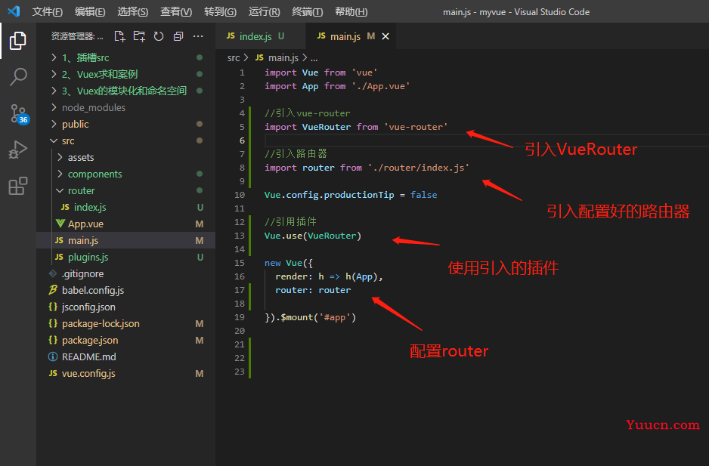Click main.js in the editor breadcrumb
Image resolution: width=709 pixels, height=466 pixels.
(x=277, y=58)
